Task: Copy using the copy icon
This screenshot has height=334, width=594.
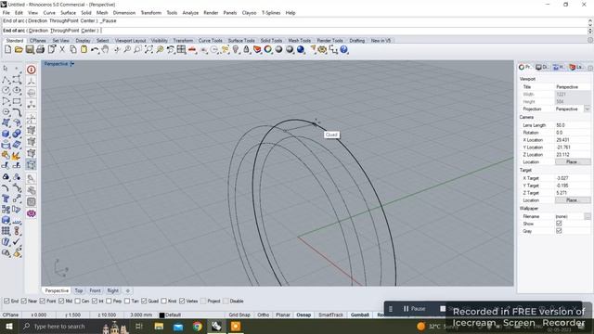Action: 73,49
